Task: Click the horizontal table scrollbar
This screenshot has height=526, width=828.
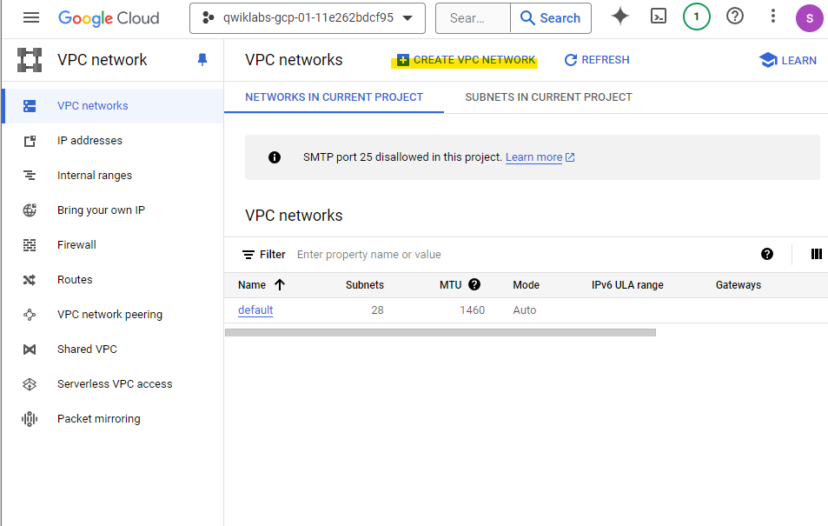Action: click(440, 332)
